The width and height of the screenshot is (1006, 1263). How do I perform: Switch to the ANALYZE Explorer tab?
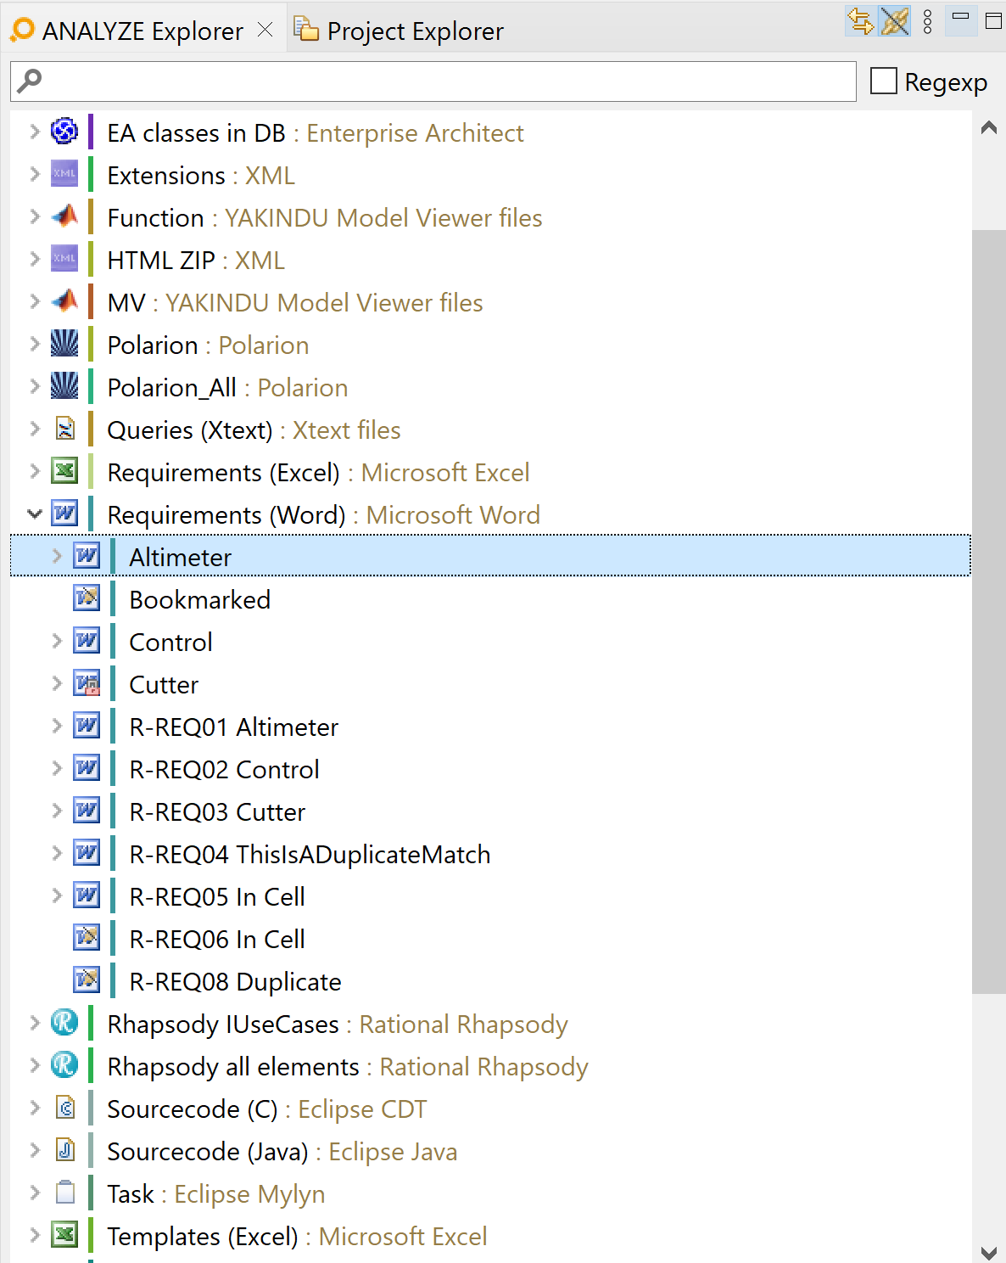143,31
